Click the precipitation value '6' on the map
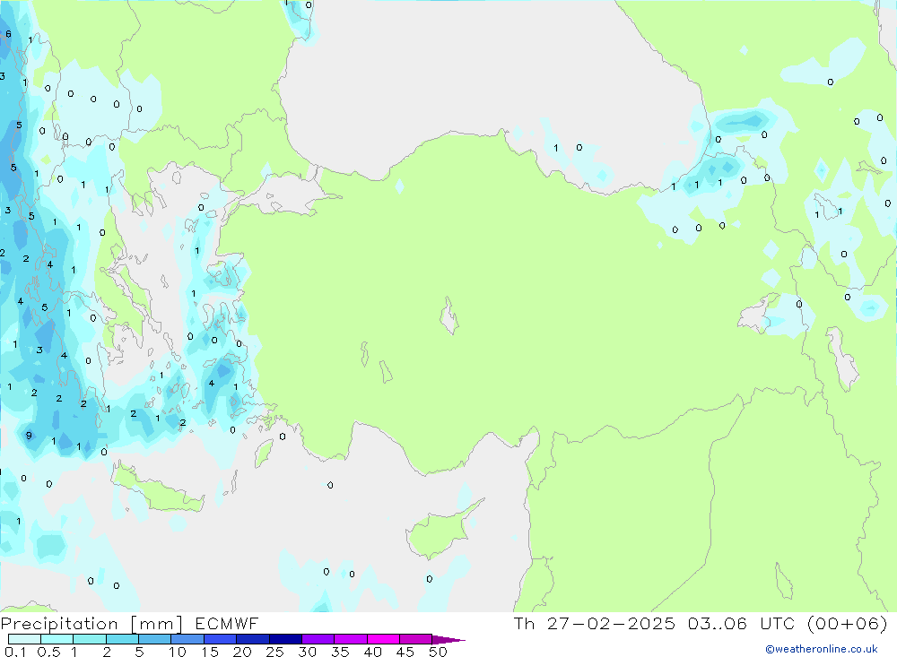The height and width of the screenshot is (657, 897). click(x=8, y=34)
